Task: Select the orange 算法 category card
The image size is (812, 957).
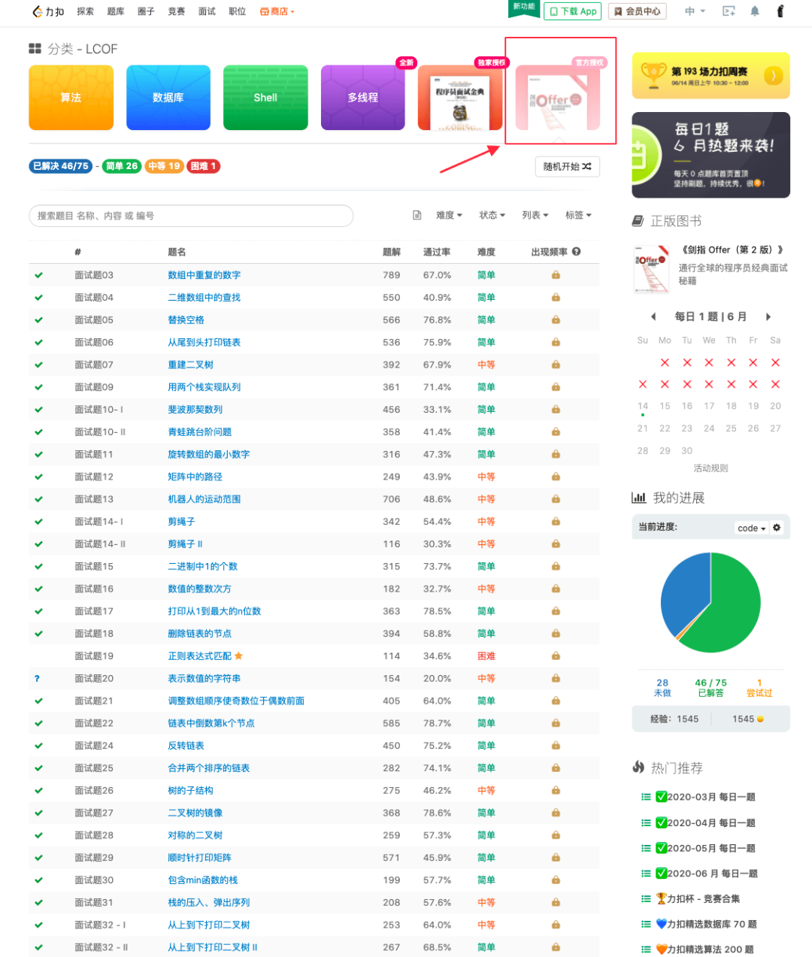Action: pyautogui.click(x=71, y=98)
